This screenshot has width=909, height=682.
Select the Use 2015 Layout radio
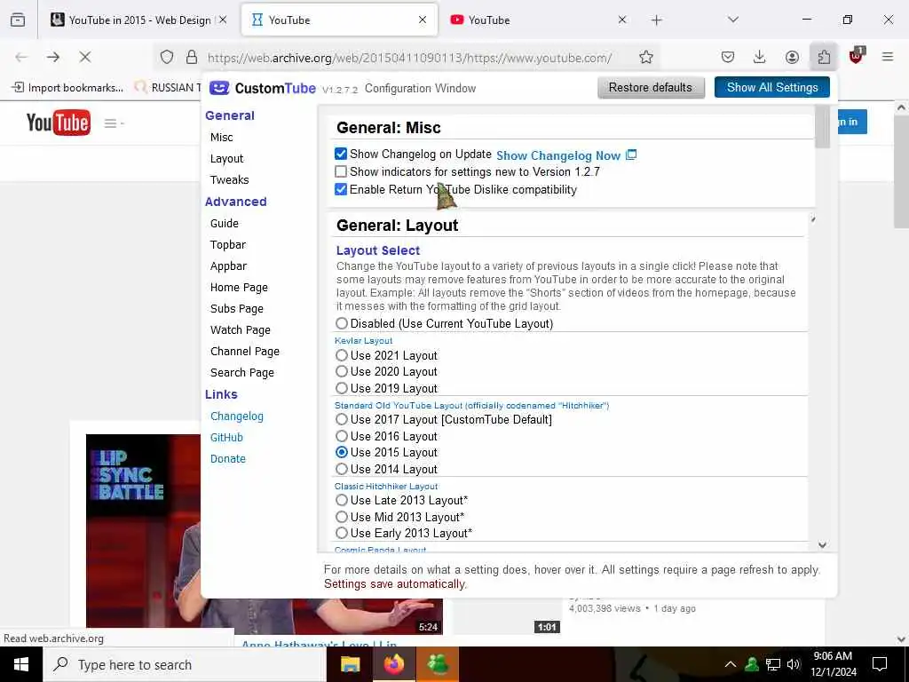click(x=342, y=452)
